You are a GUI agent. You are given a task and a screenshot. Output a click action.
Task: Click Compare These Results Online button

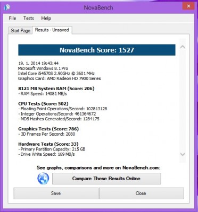coord(106,179)
